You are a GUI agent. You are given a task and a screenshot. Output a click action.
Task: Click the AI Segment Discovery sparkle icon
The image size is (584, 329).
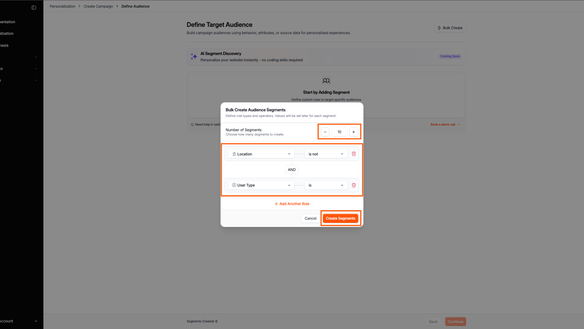[194, 57]
